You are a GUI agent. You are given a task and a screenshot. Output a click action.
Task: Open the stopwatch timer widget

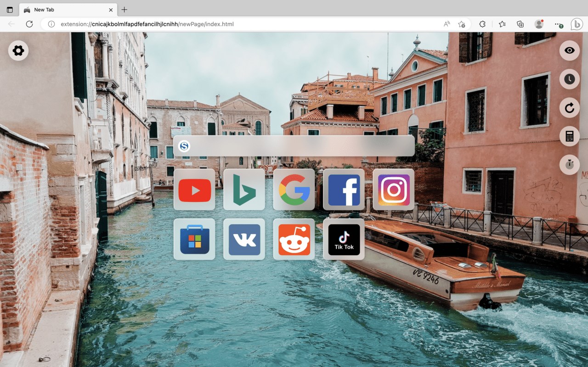click(x=570, y=165)
